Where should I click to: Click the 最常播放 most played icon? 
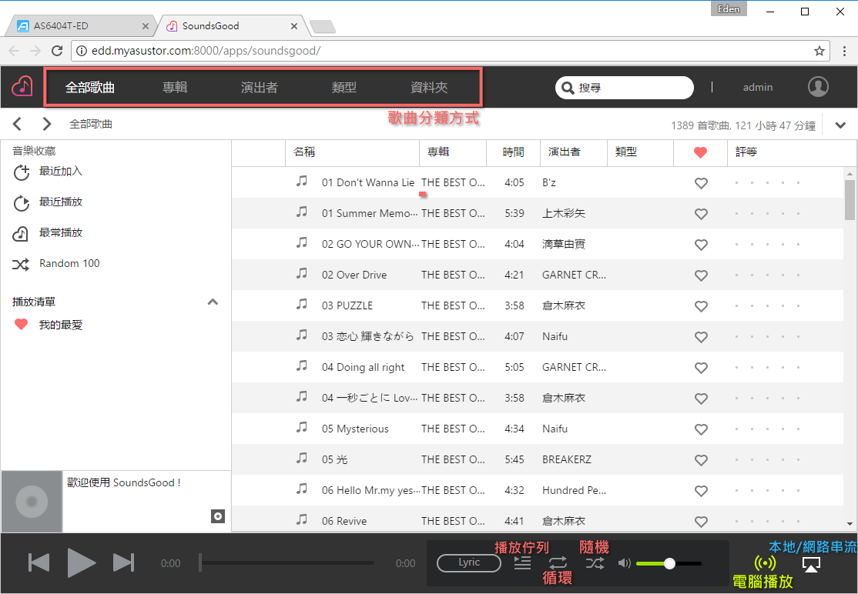21,233
